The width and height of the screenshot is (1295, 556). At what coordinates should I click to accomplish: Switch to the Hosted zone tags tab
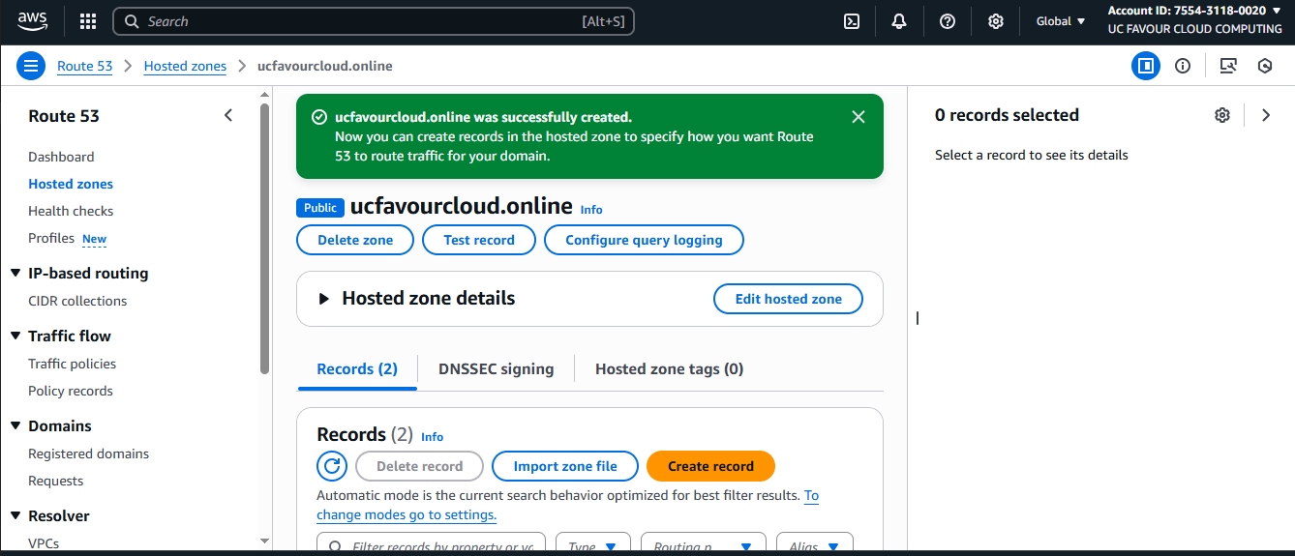point(669,368)
